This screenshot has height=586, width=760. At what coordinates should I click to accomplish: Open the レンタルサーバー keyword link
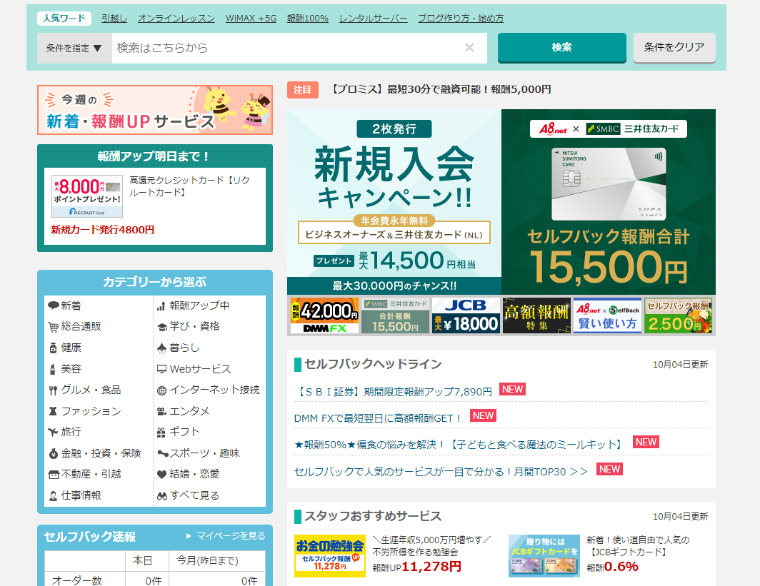373,19
